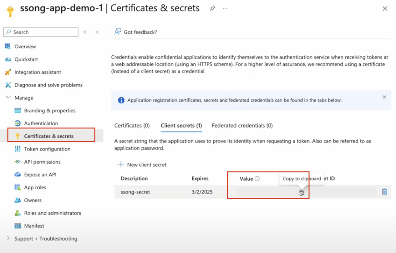The width and height of the screenshot is (396, 253).
Task: Open the Authentication settings
Action: (x=41, y=123)
